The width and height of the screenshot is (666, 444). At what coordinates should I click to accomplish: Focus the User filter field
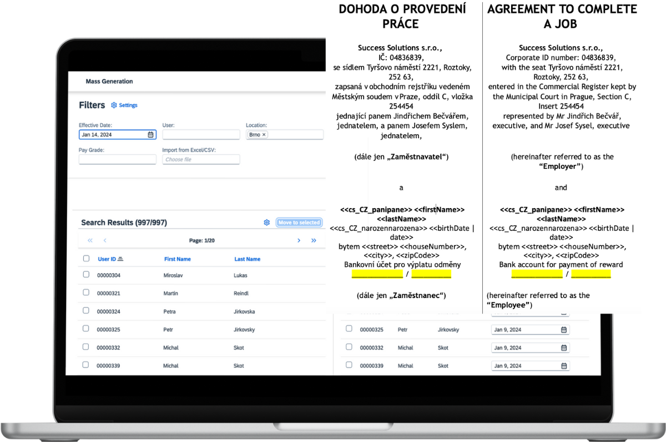(x=201, y=135)
